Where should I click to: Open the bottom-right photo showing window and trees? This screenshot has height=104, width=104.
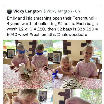(x=77, y=96)
